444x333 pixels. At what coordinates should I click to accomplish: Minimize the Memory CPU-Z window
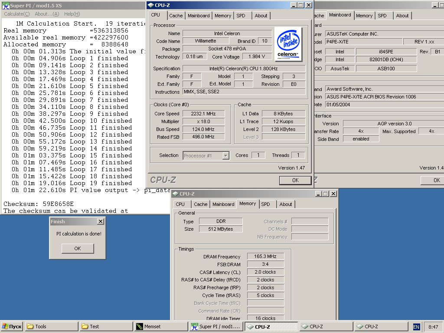point(318,194)
